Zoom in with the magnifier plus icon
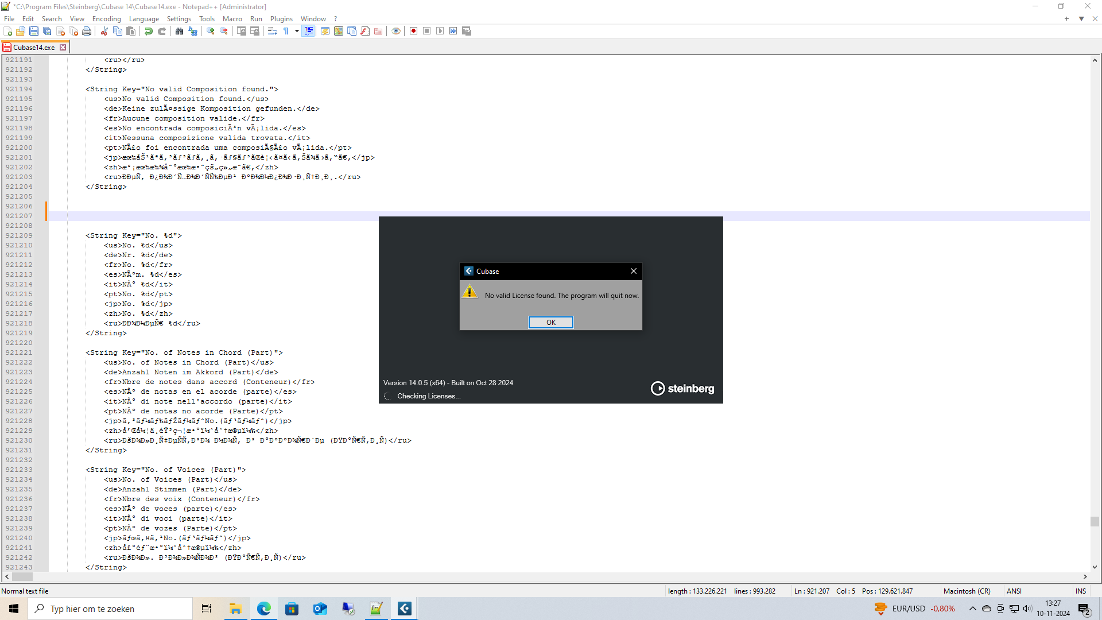The height and width of the screenshot is (620, 1102). [211, 31]
